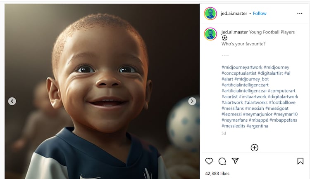Open the #midjourneyartwork hashtag
This screenshot has height=179, width=310.
(x=242, y=67)
